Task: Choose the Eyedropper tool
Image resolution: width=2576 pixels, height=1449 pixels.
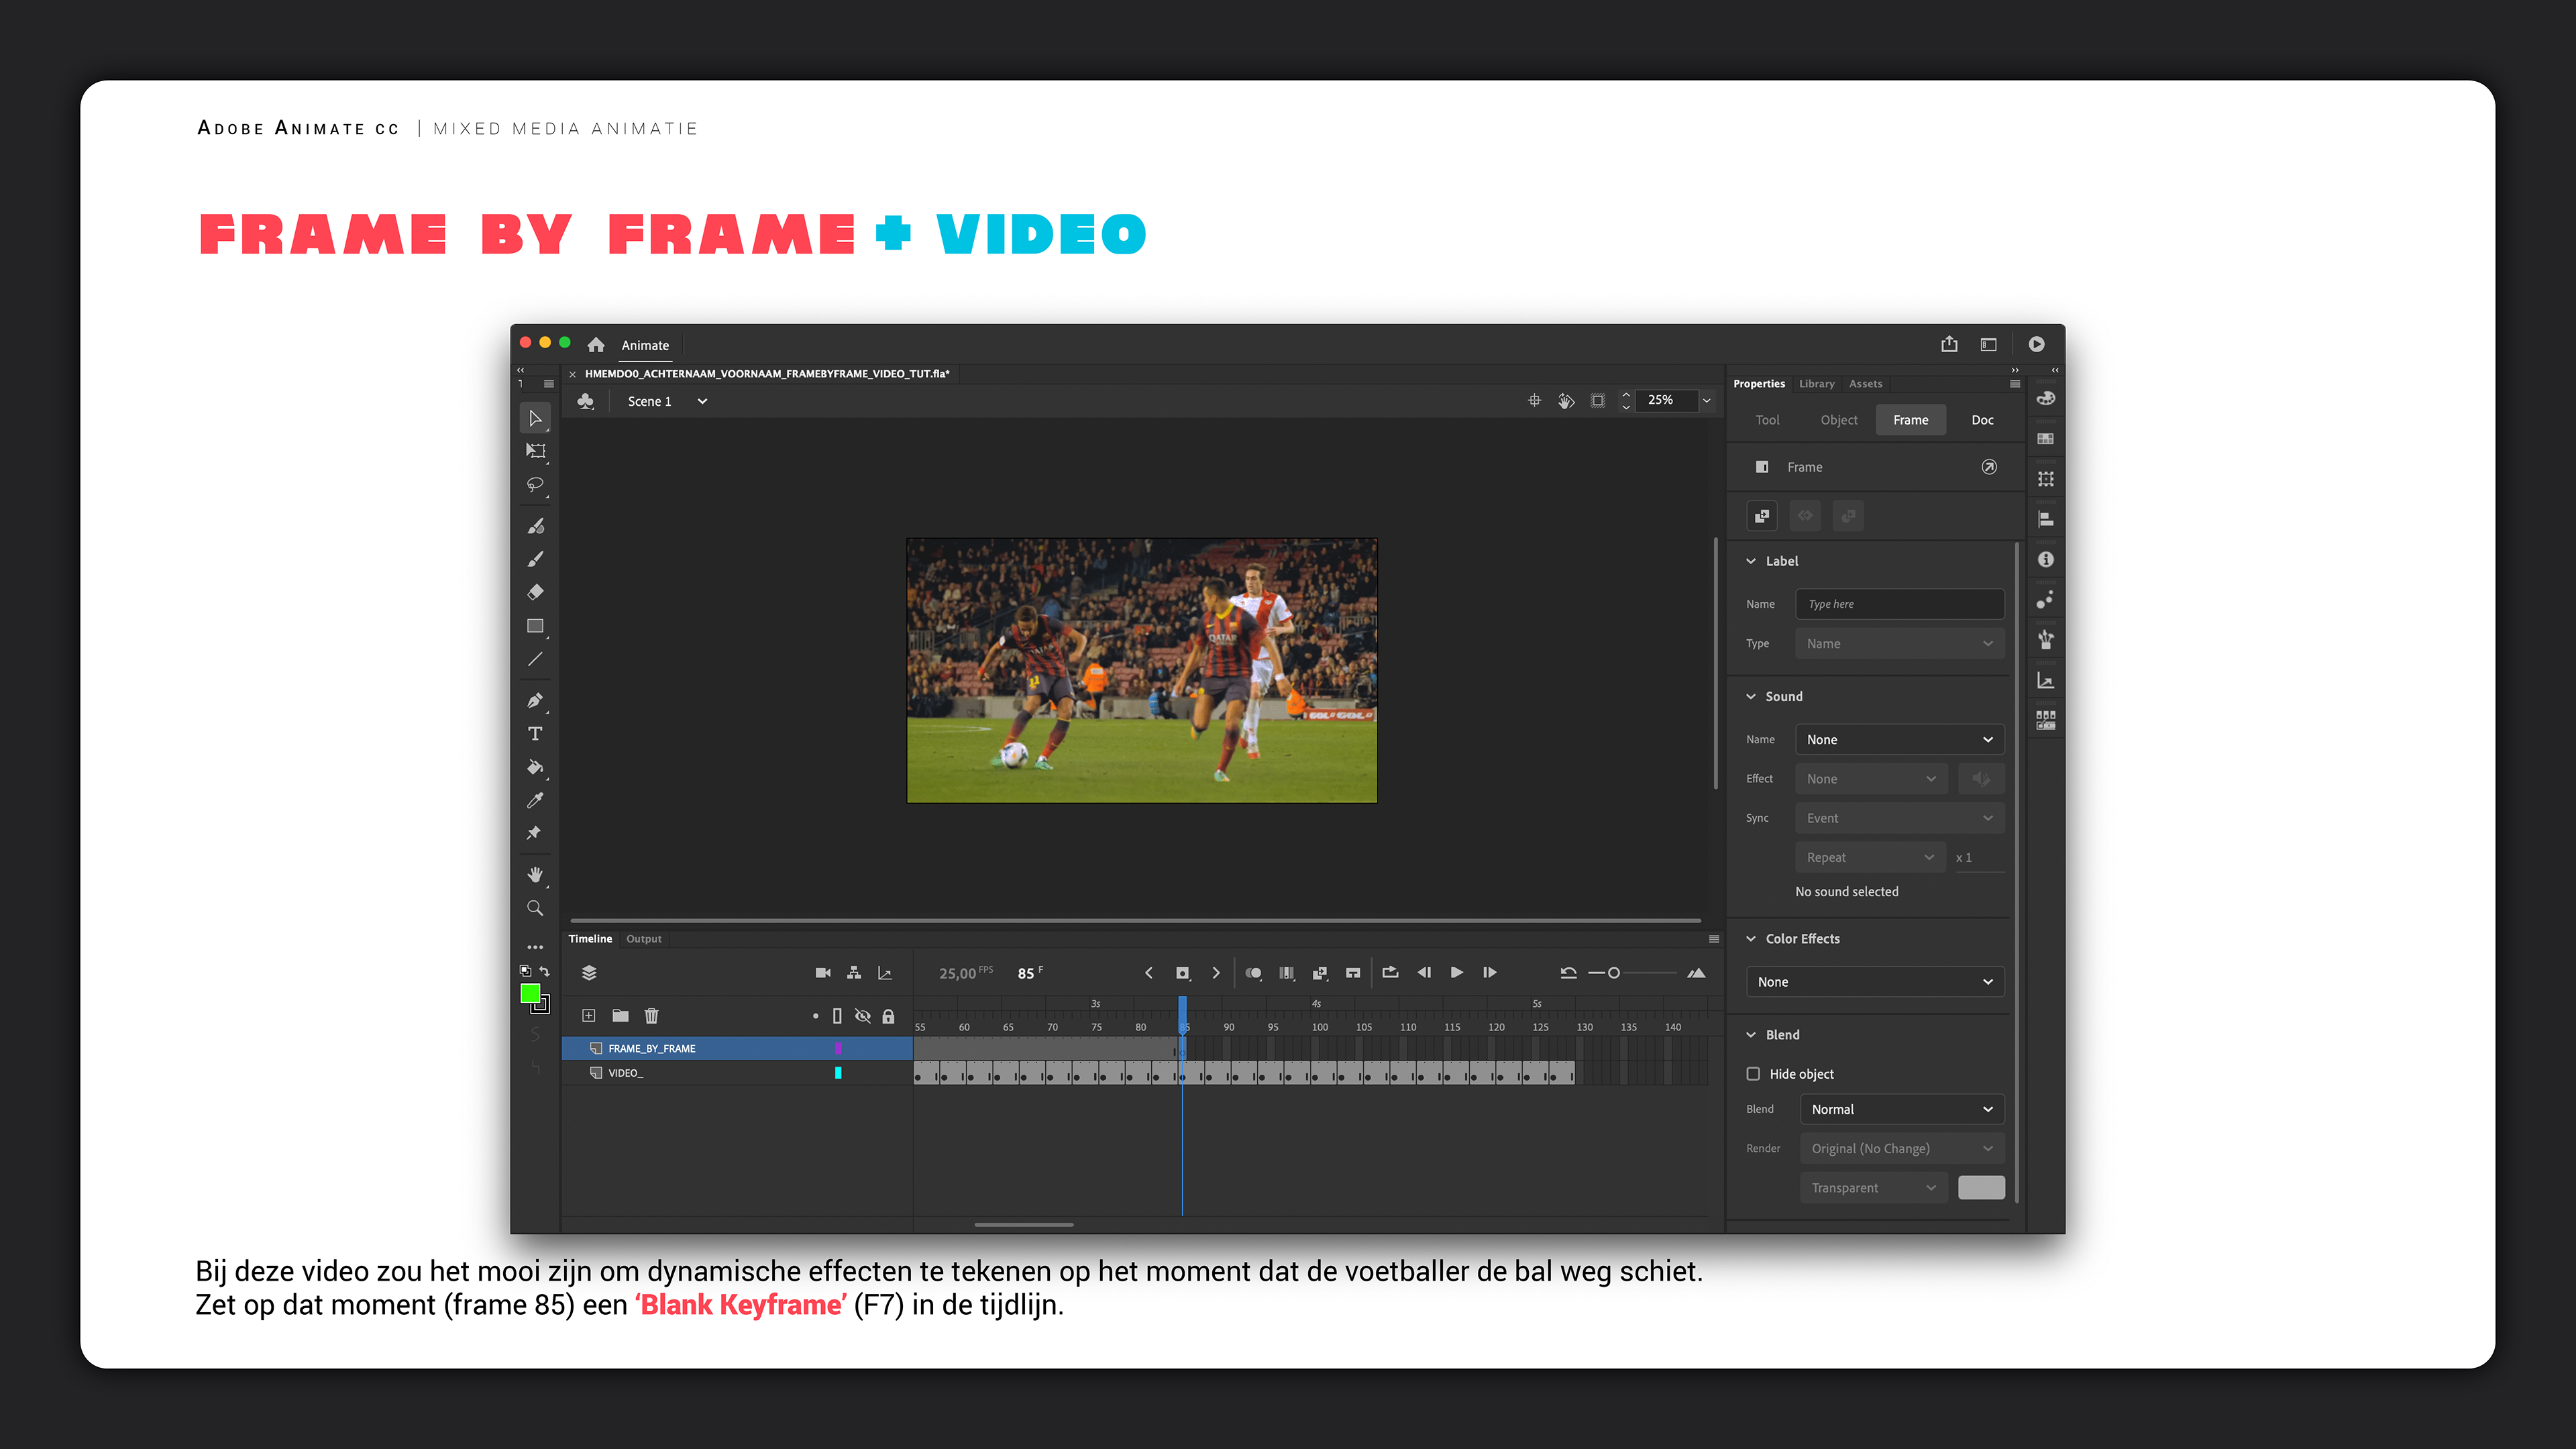Action: click(535, 800)
